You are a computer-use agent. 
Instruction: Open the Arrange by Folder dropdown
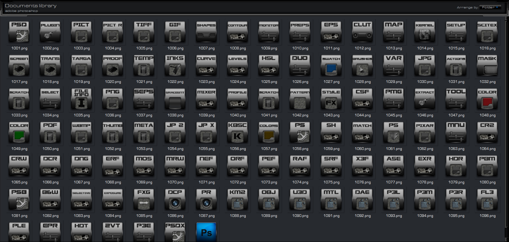490,7
